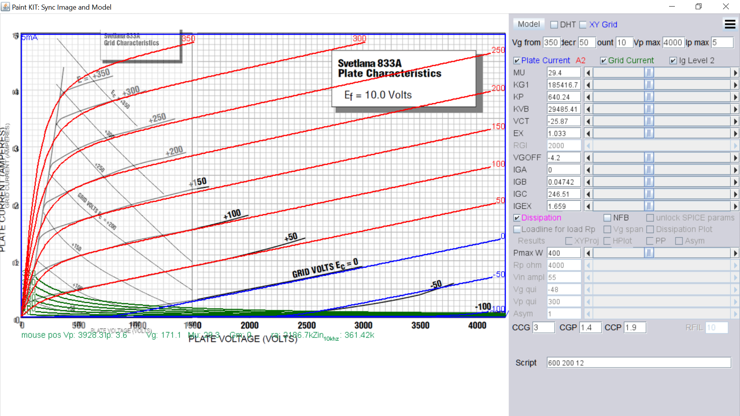Click the Svetlana 833A Plate Characteristics title
This screenshot has width=740, height=416.
(389, 68)
